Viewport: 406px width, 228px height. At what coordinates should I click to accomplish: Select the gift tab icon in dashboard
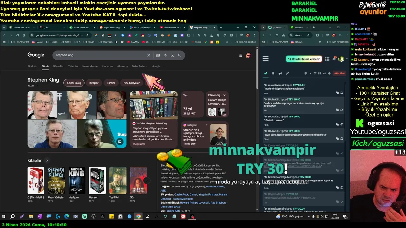(273, 73)
